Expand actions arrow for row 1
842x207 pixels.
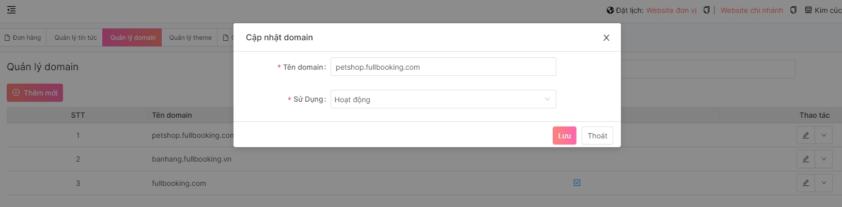[824, 135]
